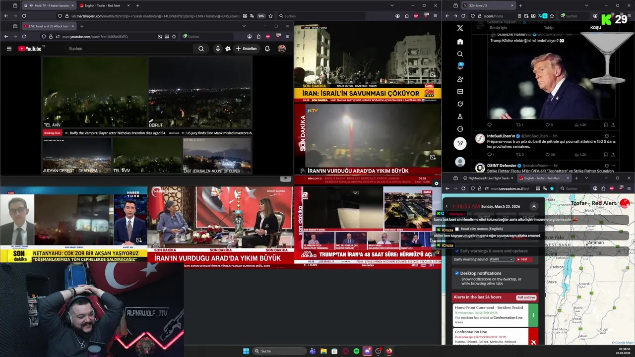Screen dimensions: 635x357
Task: Open Firefox from the taskbar
Action: pos(389,351)
